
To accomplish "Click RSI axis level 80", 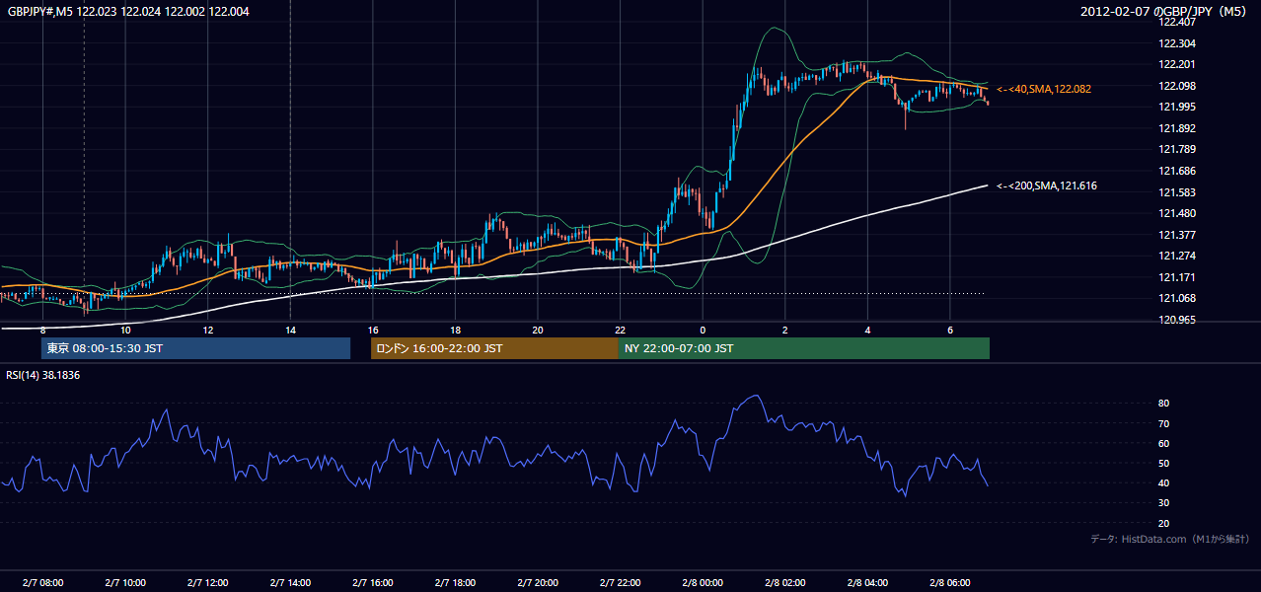I will (1164, 404).
